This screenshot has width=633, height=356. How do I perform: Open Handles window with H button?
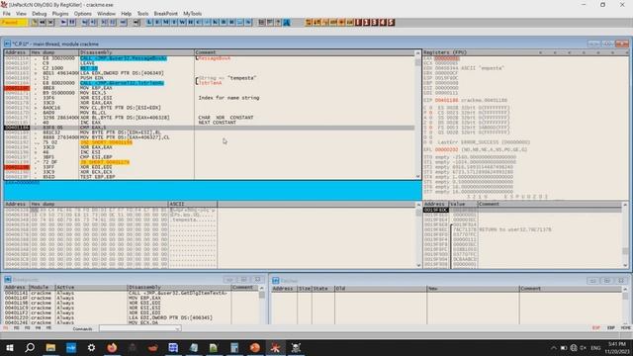coord(190,23)
